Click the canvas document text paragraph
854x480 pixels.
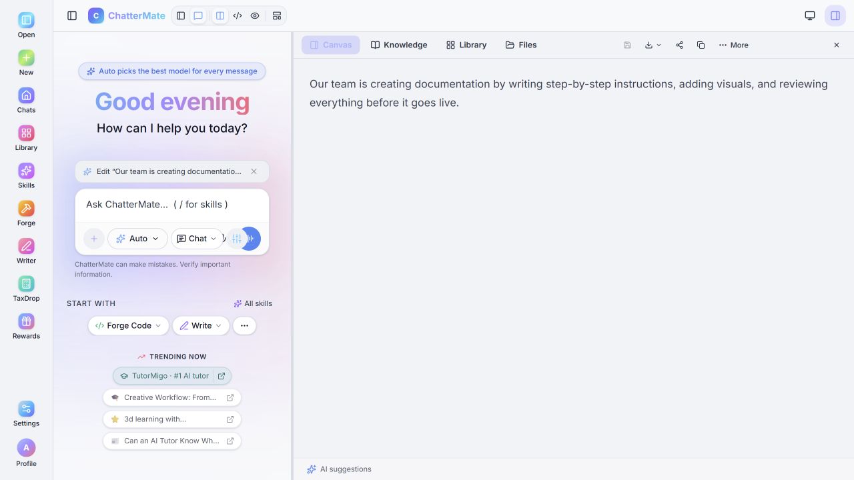pyautogui.click(x=568, y=93)
